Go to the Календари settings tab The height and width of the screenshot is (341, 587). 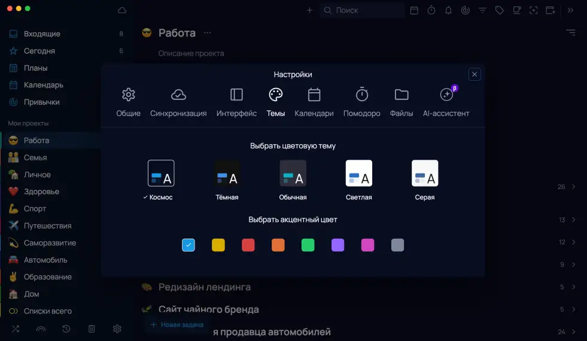[314, 102]
